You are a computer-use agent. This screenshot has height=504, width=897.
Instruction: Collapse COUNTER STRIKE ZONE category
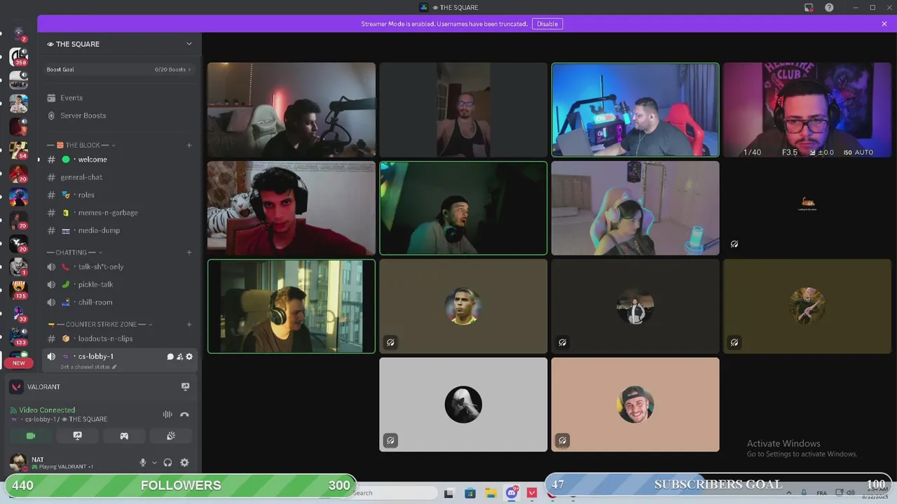pos(100,324)
